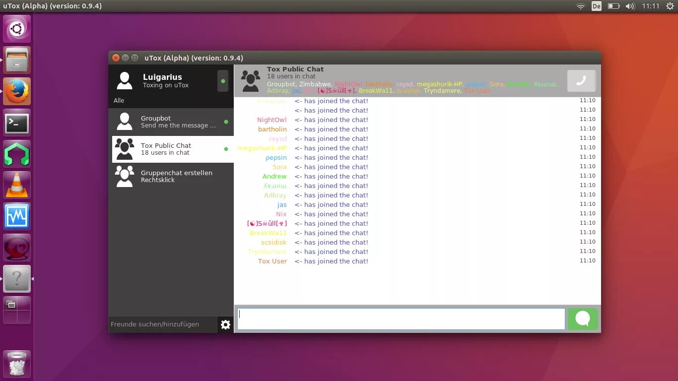This screenshot has height=381, width=678.
Task: Open System Monitor from the launcher
Action: [x=17, y=216]
